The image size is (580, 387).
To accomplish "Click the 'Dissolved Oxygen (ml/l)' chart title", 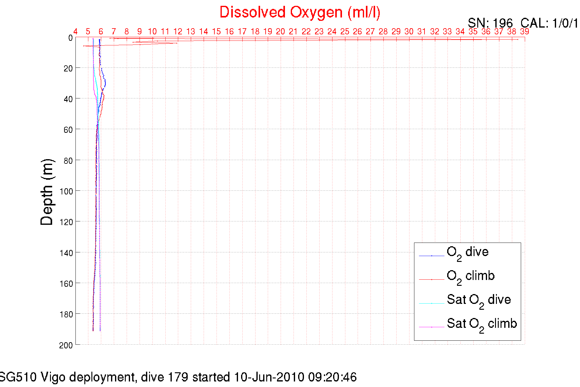I will 300,13.
